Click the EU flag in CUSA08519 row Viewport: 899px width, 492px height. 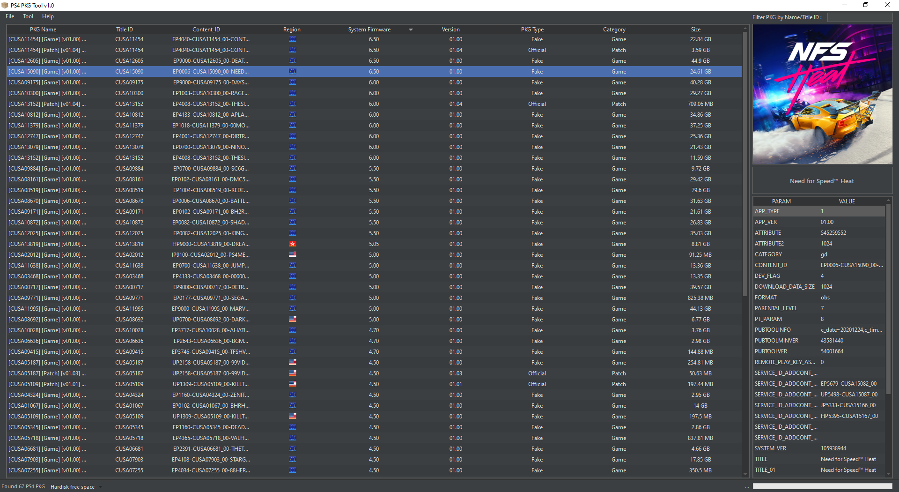293,190
